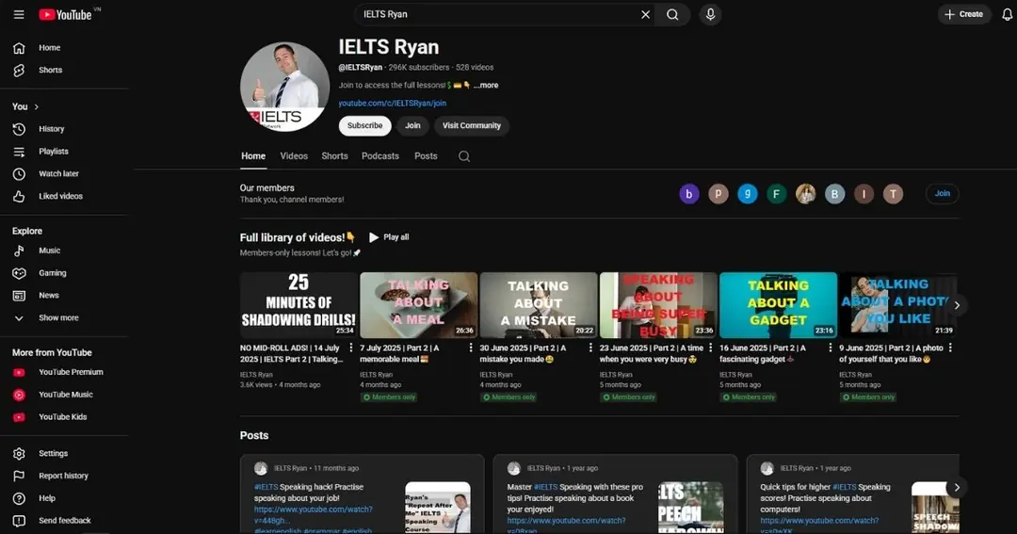
Task: Click the blue 'g' member avatar
Action: (x=747, y=193)
